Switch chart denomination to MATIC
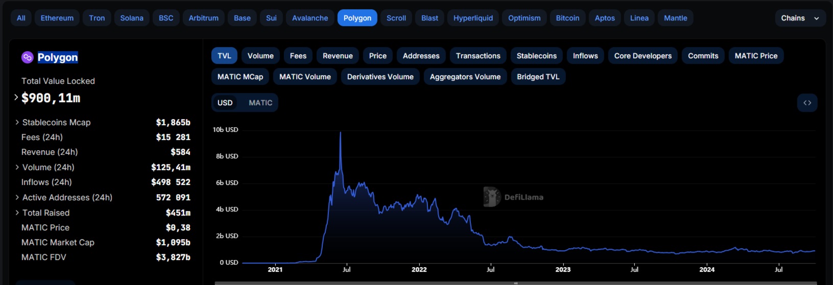Viewport: 833px width, 285px height. (260, 103)
